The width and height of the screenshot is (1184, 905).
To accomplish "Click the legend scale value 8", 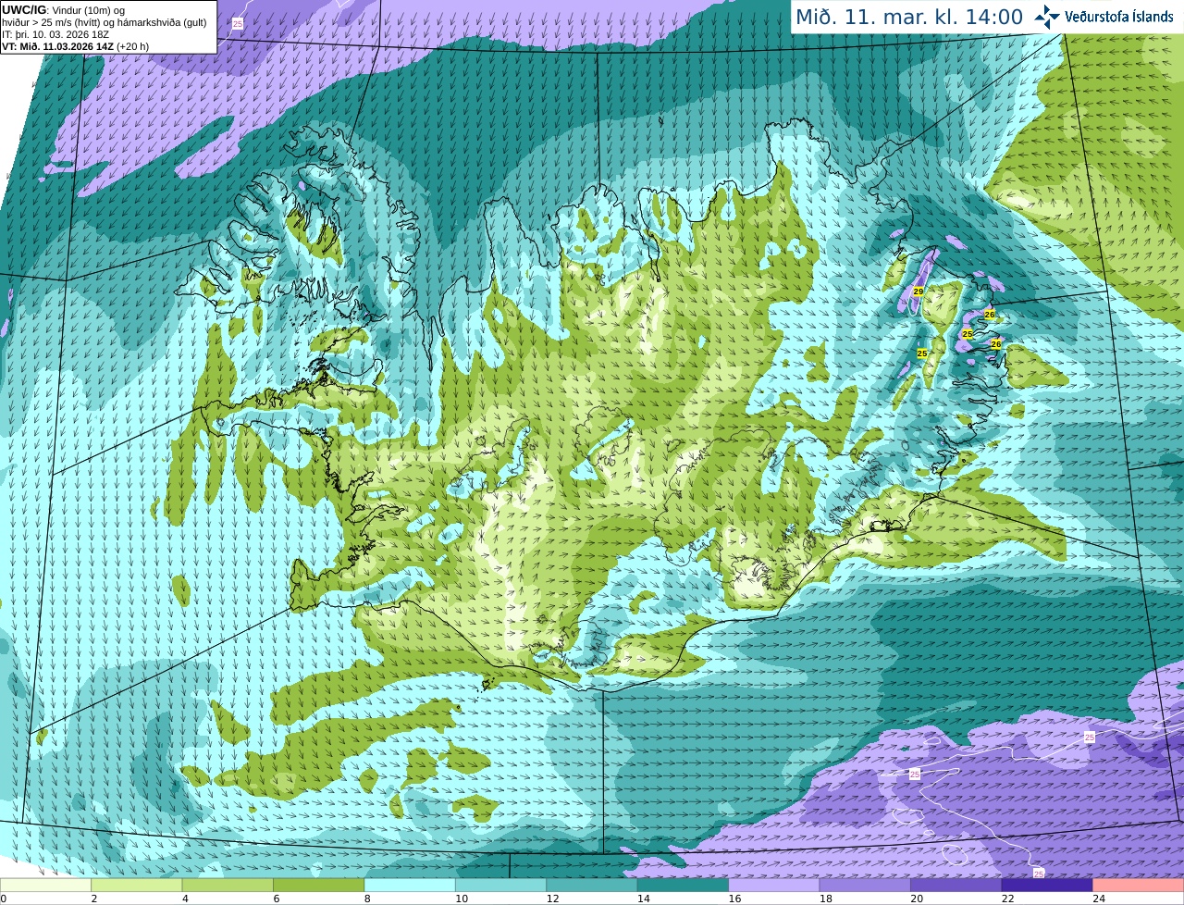I will click(367, 899).
